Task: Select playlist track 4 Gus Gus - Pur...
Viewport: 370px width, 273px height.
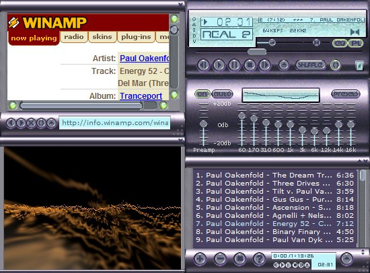Action: point(274,200)
